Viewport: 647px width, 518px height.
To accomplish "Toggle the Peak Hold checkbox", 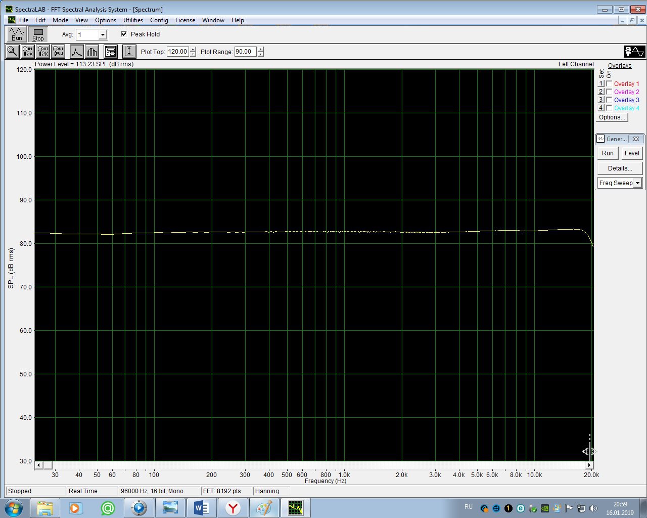I will coord(124,34).
